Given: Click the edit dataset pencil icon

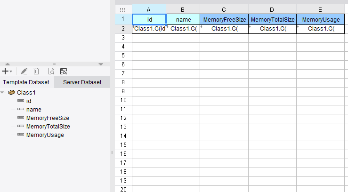Looking at the screenshot, I should [x=24, y=72].
